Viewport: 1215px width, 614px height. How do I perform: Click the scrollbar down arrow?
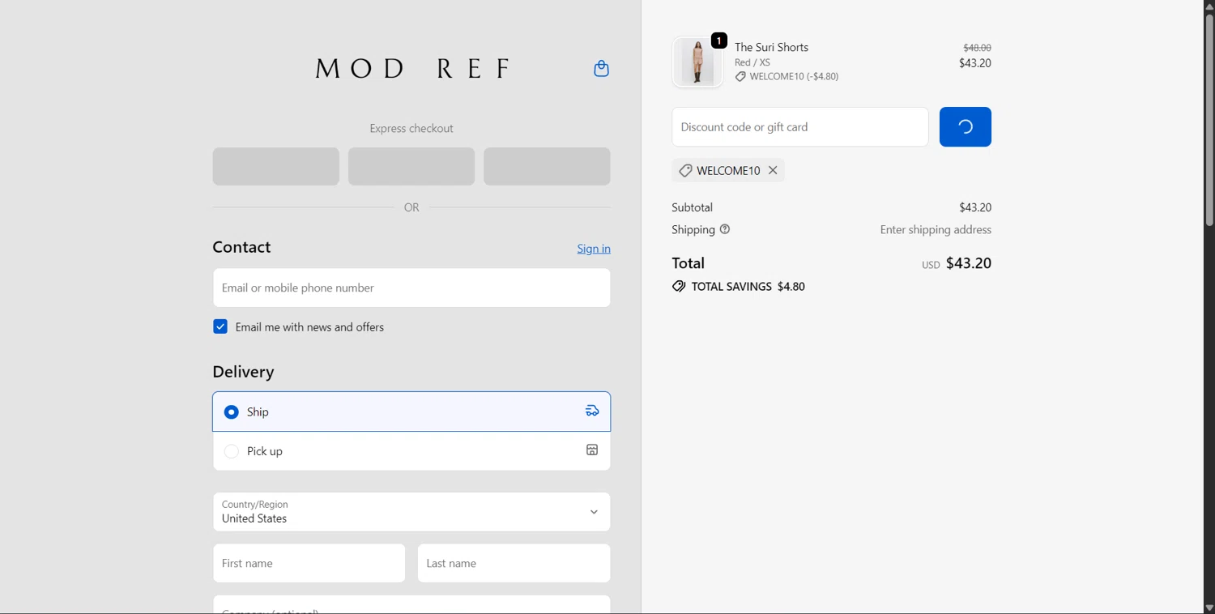(x=1209, y=608)
